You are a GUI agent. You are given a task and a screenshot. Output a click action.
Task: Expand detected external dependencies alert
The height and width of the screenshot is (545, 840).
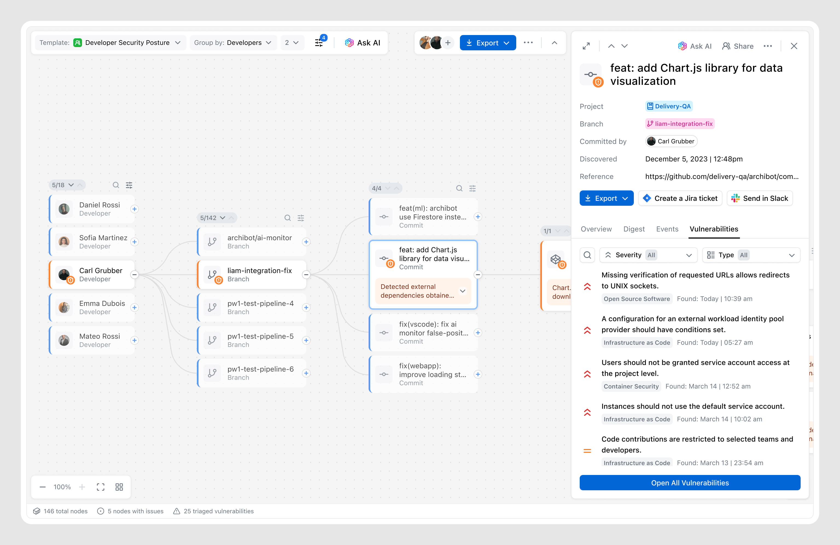(x=462, y=291)
